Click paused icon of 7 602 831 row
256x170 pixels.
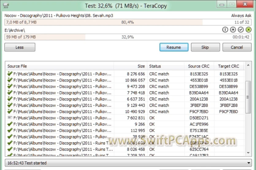(10, 118)
